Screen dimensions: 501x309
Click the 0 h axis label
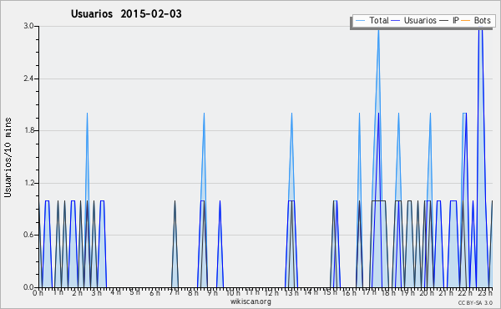(38, 292)
